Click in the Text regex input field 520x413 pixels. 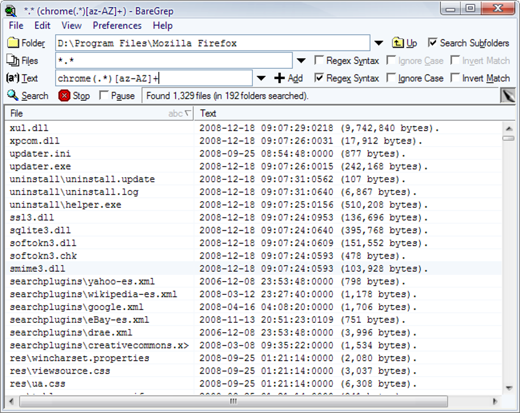[x=154, y=78]
